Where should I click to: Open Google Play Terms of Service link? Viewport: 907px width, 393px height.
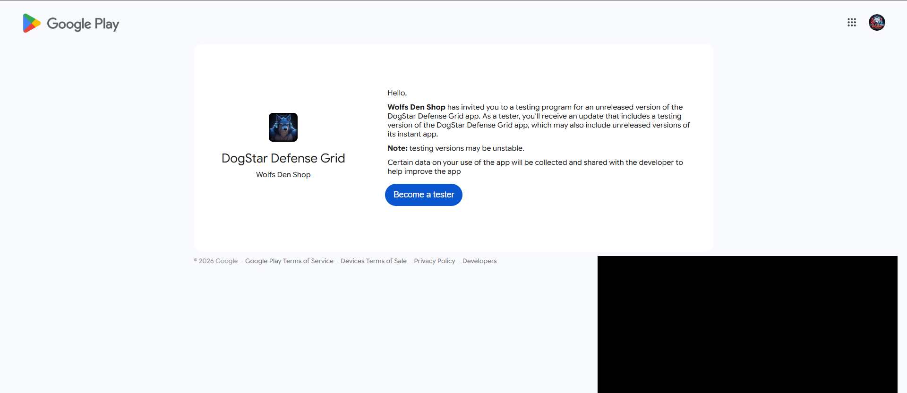pos(289,261)
